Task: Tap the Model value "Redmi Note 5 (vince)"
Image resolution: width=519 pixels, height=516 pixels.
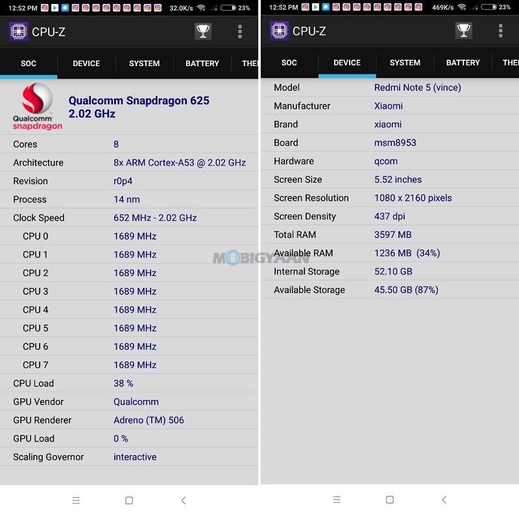Action: (418, 88)
